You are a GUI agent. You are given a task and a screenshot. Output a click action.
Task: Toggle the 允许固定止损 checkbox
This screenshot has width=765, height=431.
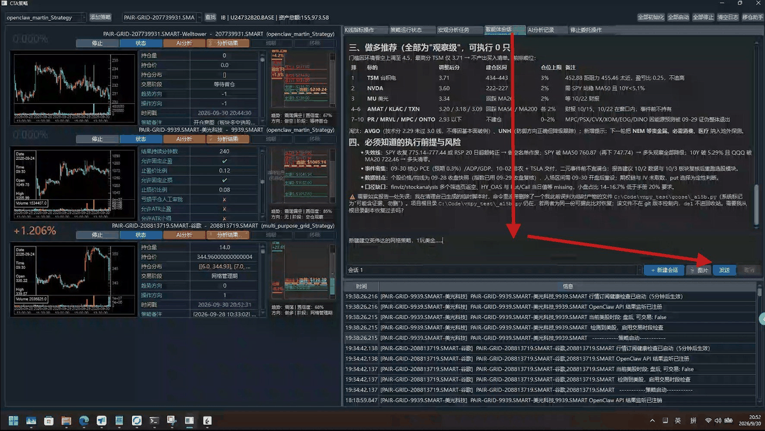click(x=224, y=180)
